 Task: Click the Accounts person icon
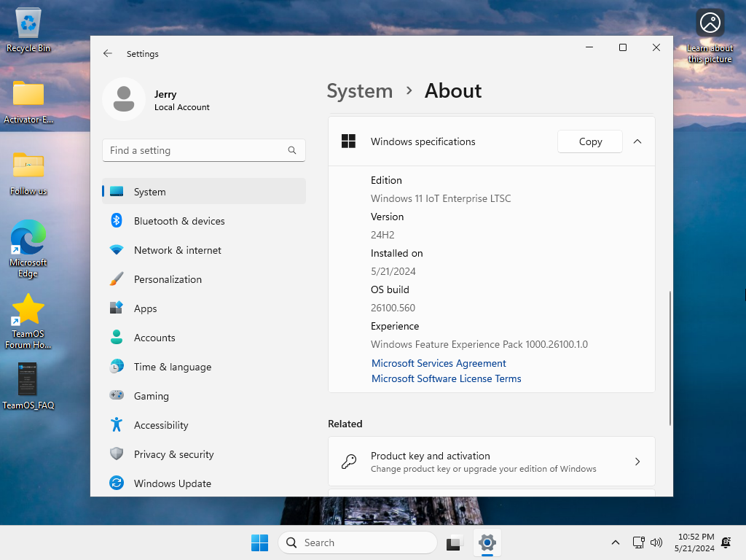pyautogui.click(x=117, y=337)
